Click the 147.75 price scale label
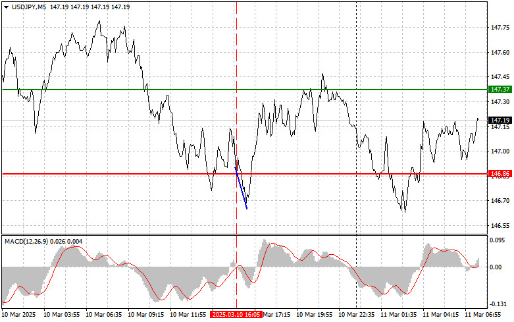Viewport: 514px width, 322px height. tap(500, 28)
